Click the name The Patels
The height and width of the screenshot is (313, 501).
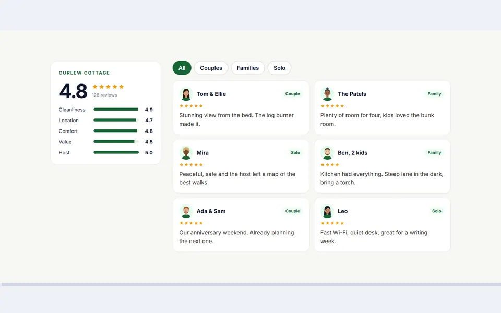click(x=352, y=94)
